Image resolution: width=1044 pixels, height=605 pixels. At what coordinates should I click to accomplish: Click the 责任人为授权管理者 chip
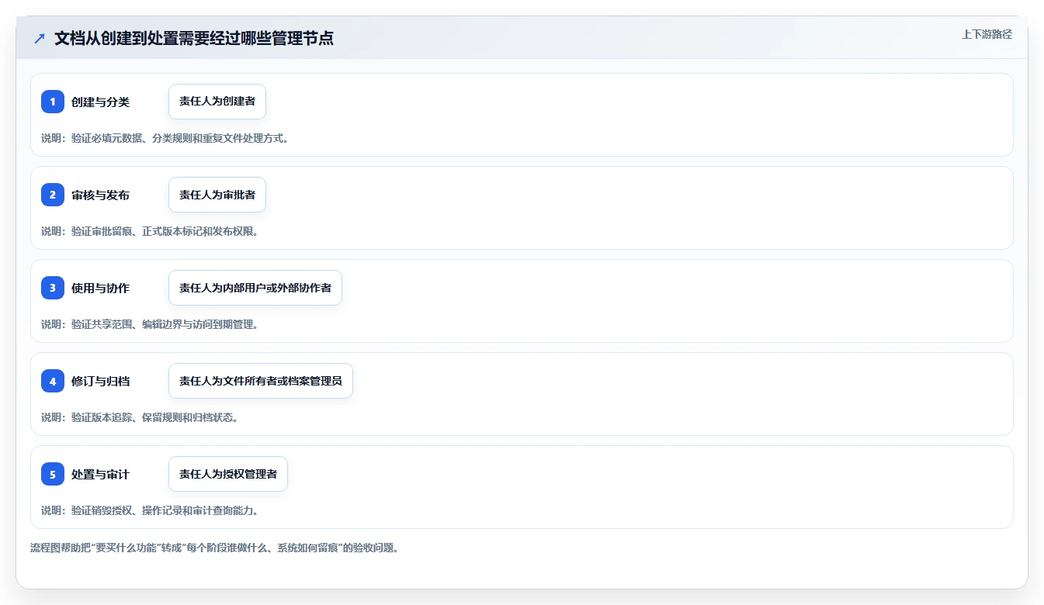coord(228,474)
